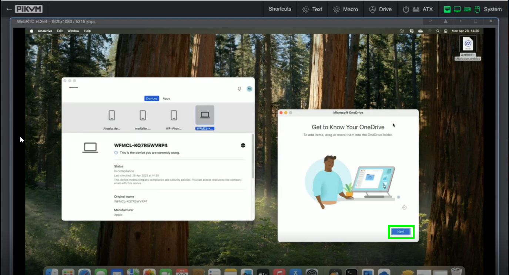Image resolution: width=509 pixels, height=275 pixels.
Task: Select the merkelte_... phone device
Action: [143, 118]
